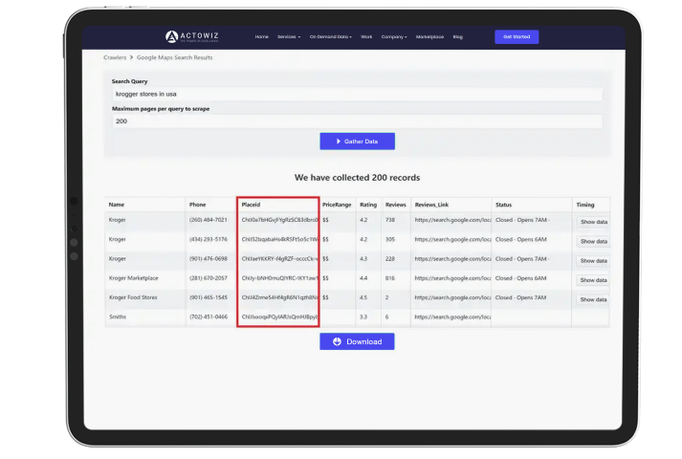
Task: Show data for the (260) 484-7021 row
Action: (x=593, y=222)
